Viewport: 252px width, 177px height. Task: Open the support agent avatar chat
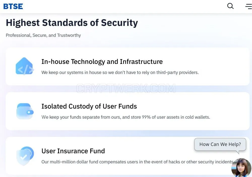point(241,167)
